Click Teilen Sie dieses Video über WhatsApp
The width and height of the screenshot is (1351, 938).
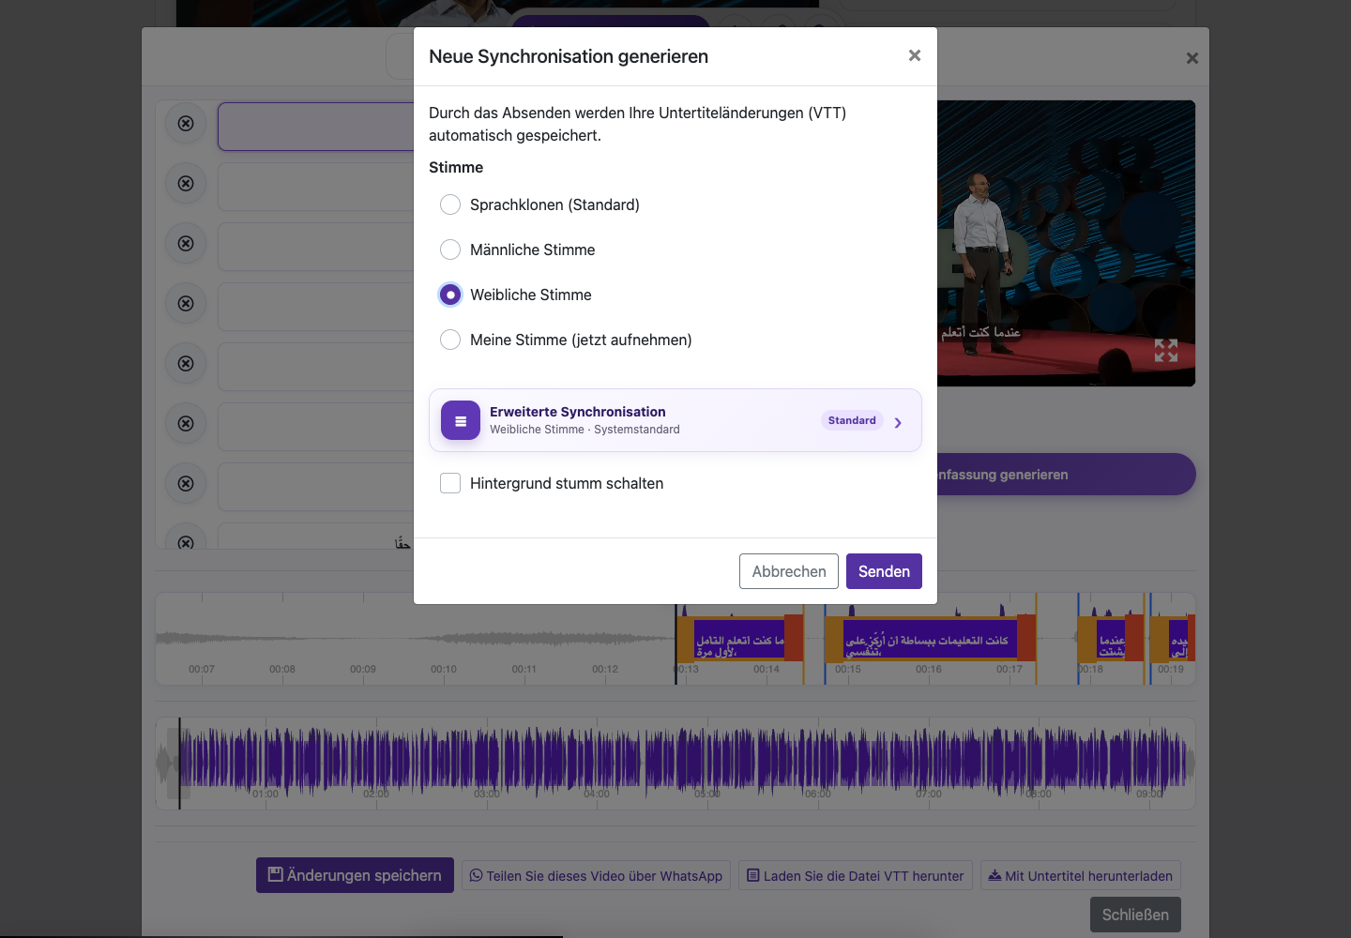(596, 875)
